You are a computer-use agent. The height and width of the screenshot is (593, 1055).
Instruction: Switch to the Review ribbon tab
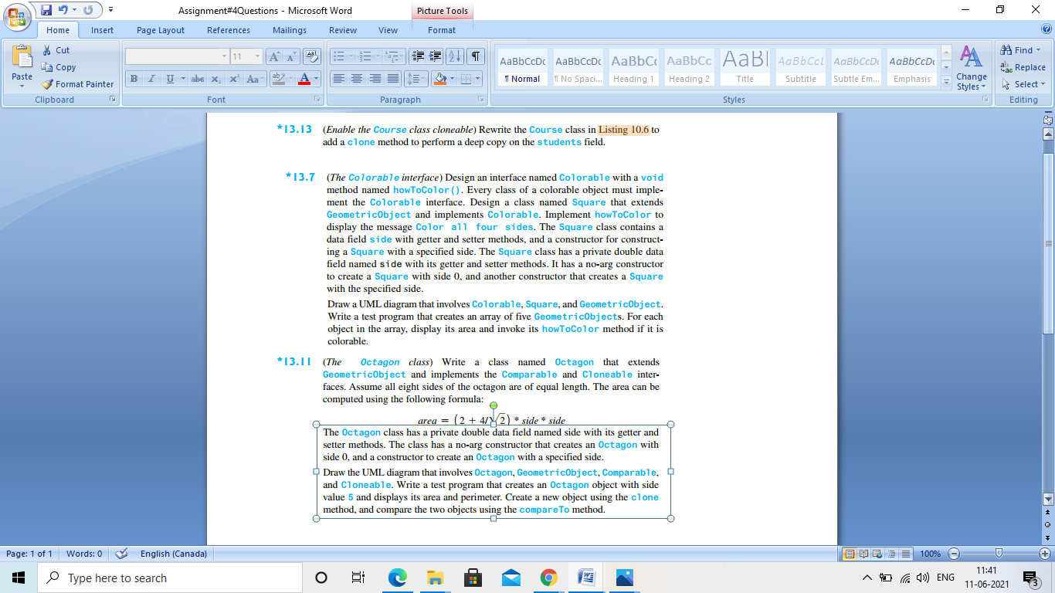(343, 30)
